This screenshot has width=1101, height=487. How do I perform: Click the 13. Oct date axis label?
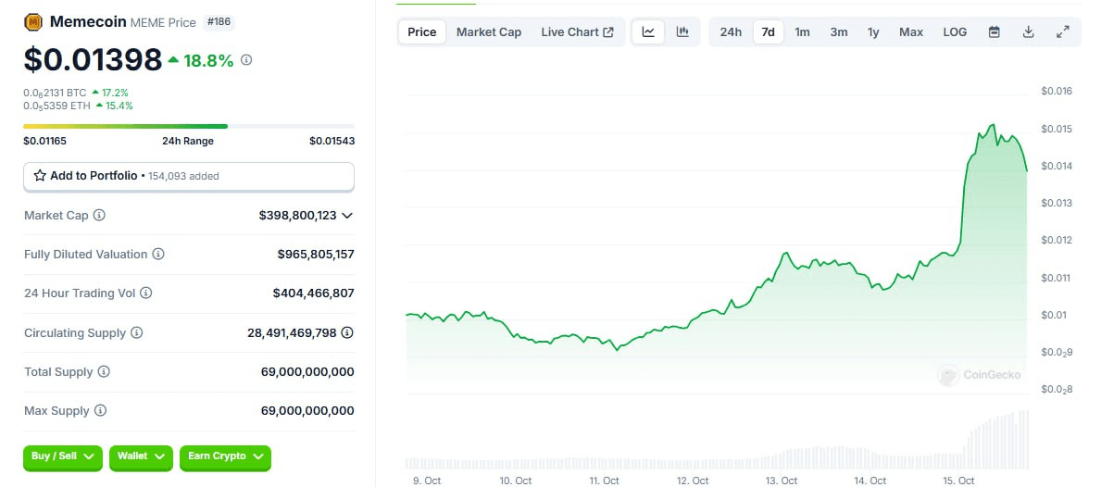[782, 481]
